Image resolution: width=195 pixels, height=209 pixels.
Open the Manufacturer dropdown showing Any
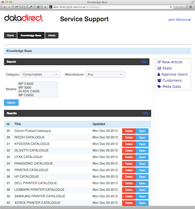105,75
